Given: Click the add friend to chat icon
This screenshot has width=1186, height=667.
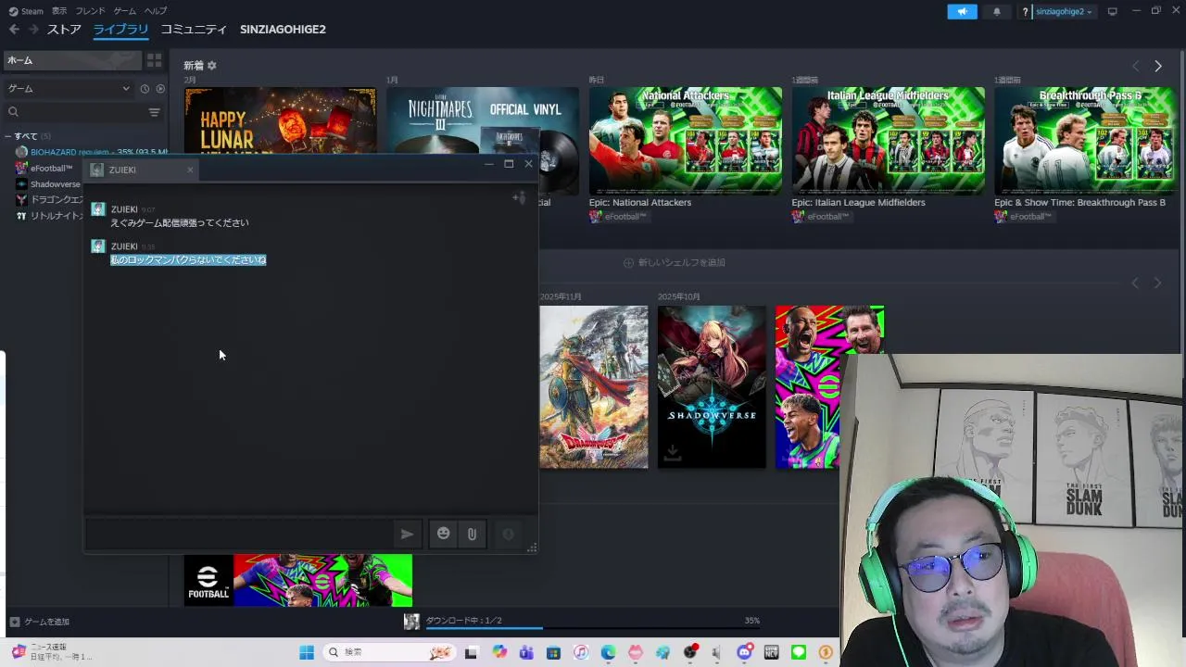Looking at the screenshot, I should 519,197.
